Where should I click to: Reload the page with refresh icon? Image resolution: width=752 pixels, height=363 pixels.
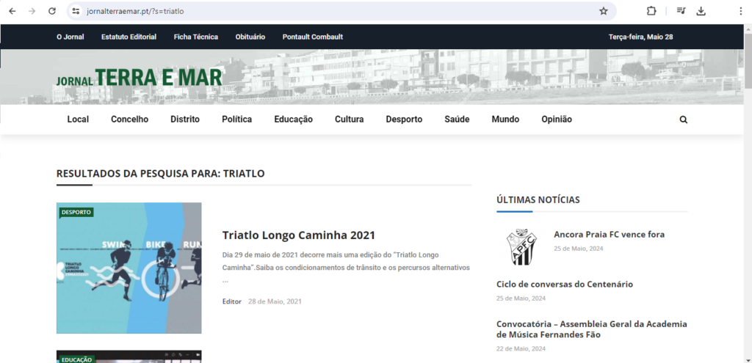point(52,11)
